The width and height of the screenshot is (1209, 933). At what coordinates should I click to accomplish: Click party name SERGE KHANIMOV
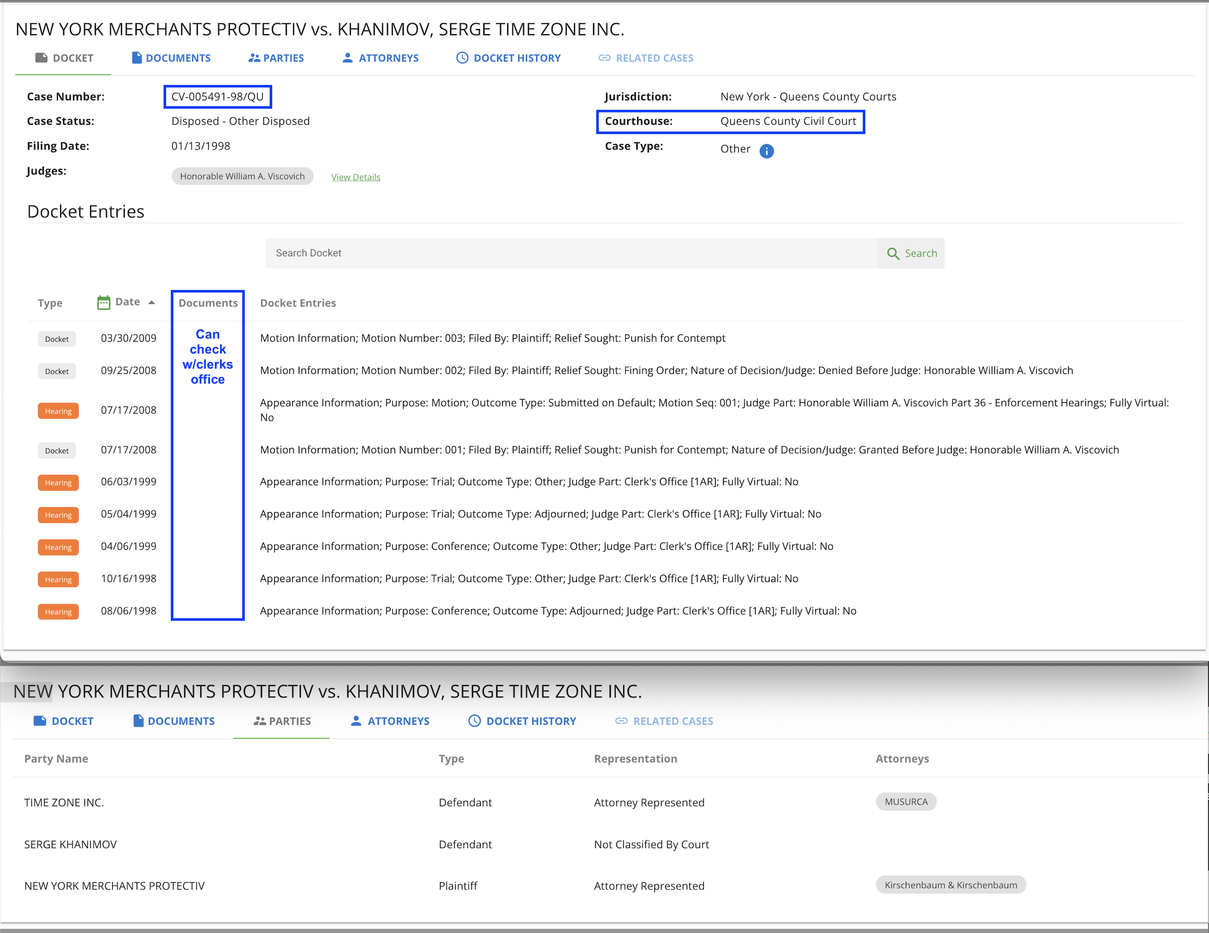(70, 844)
